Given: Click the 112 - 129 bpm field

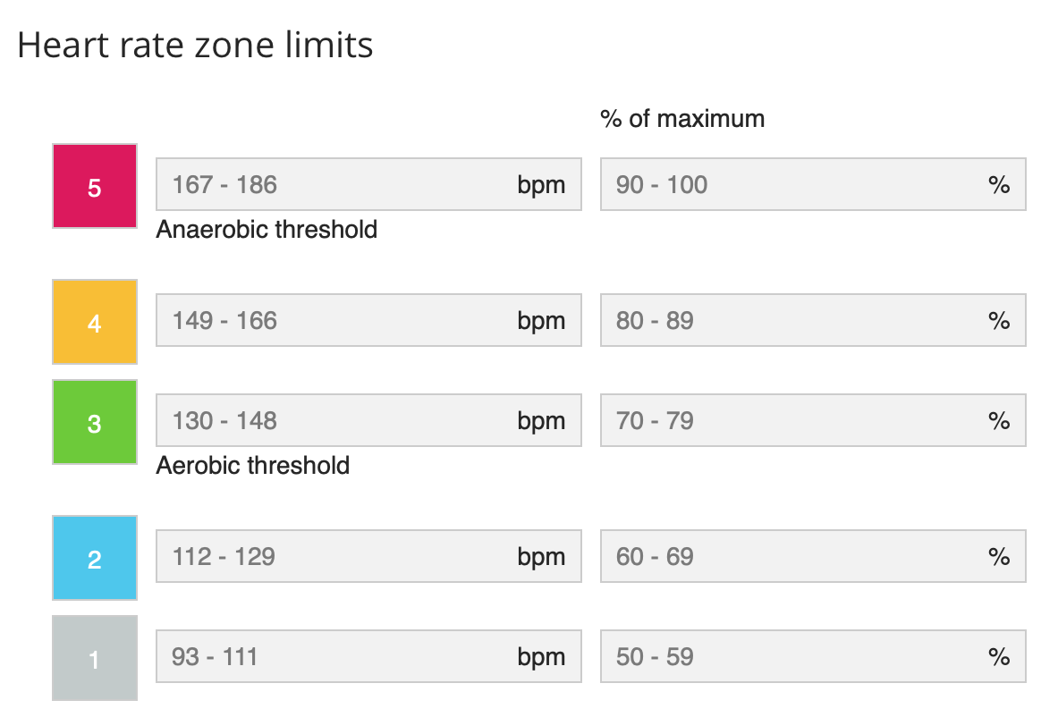Looking at the screenshot, I should click(x=340, y=557).
